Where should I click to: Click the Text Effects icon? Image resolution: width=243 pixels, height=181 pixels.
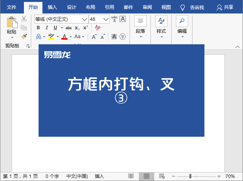39,37
